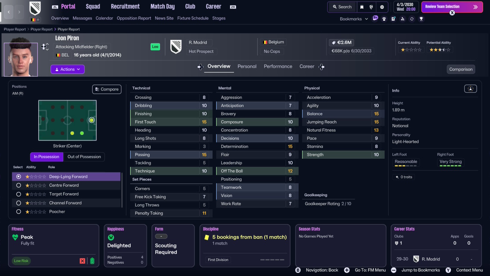Click the trophy icon in bookmarks row

click(x=421, y=19)
